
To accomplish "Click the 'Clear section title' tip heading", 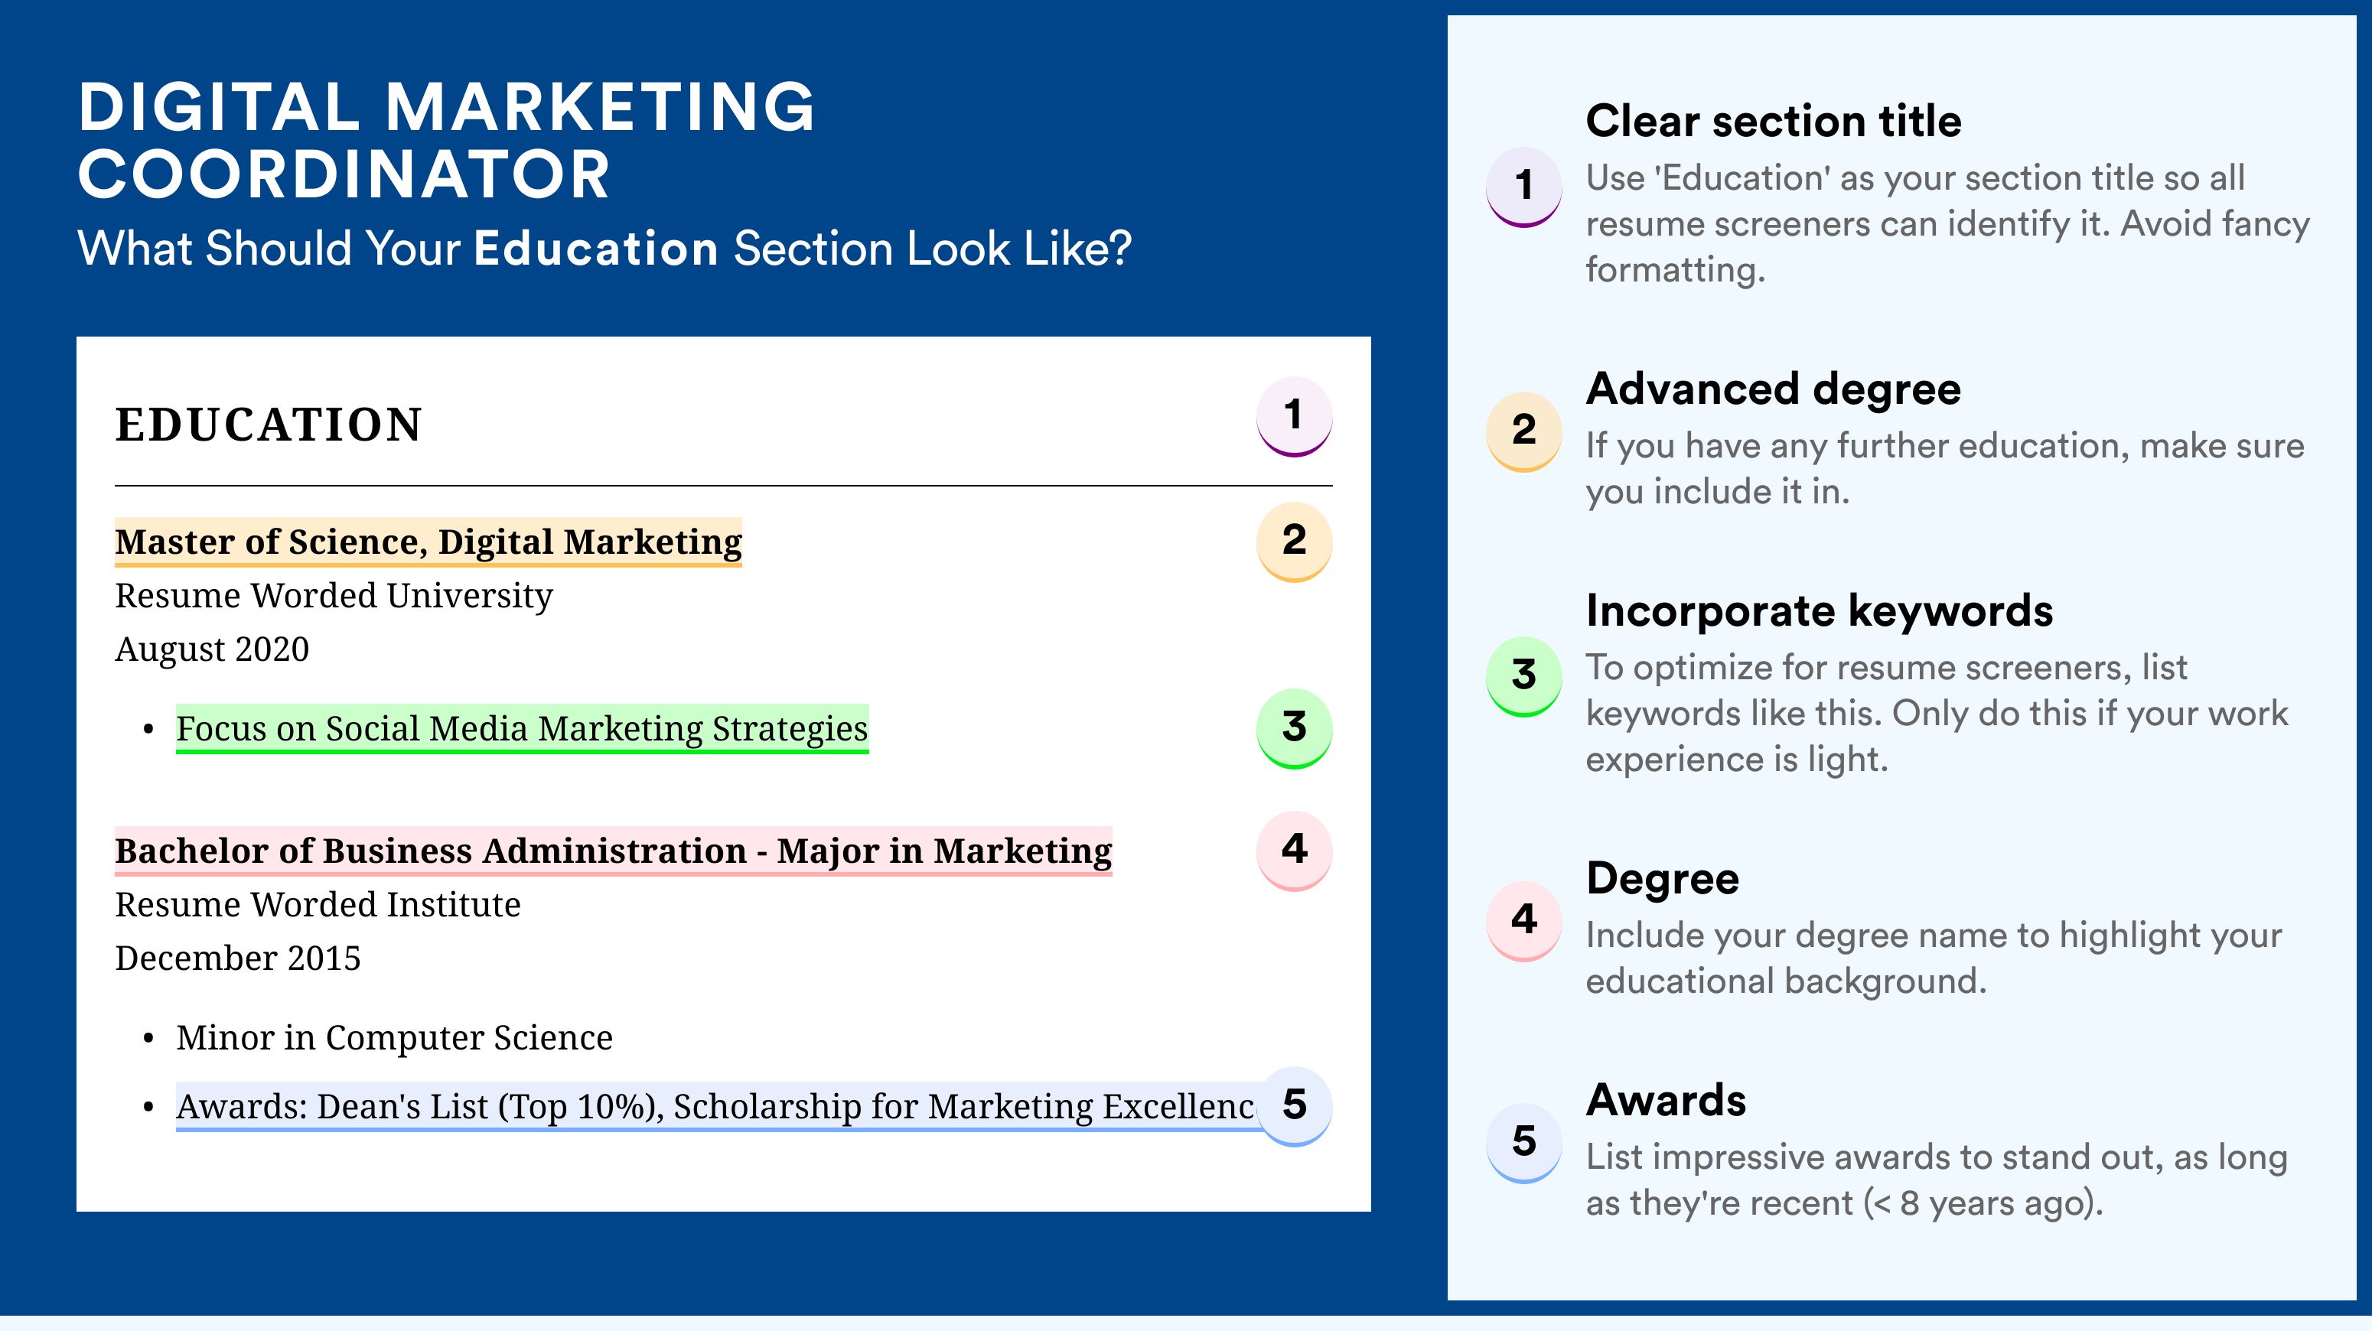I will (1774, 121).
